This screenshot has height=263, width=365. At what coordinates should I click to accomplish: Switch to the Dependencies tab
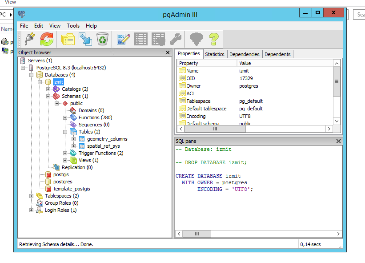[x=245, y=54]
